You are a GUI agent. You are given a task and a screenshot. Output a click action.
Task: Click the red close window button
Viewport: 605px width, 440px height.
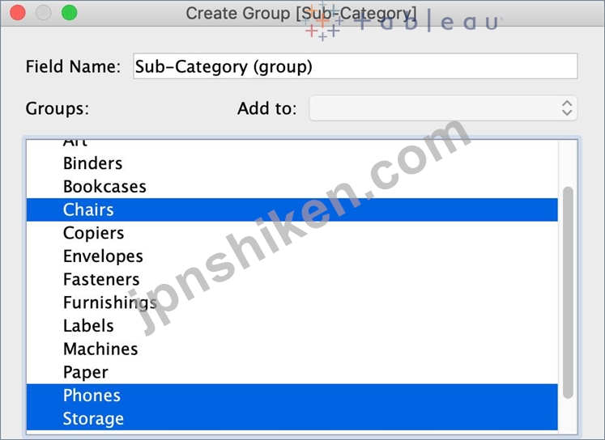tap(18, 13)
